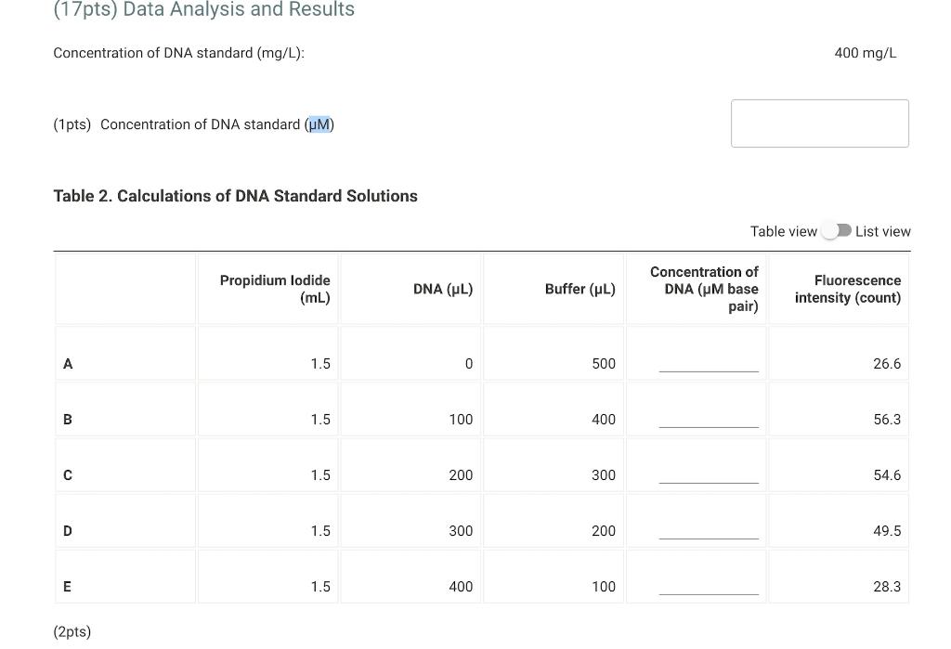Click the Buffer (µL) column header

click(580, 289)
